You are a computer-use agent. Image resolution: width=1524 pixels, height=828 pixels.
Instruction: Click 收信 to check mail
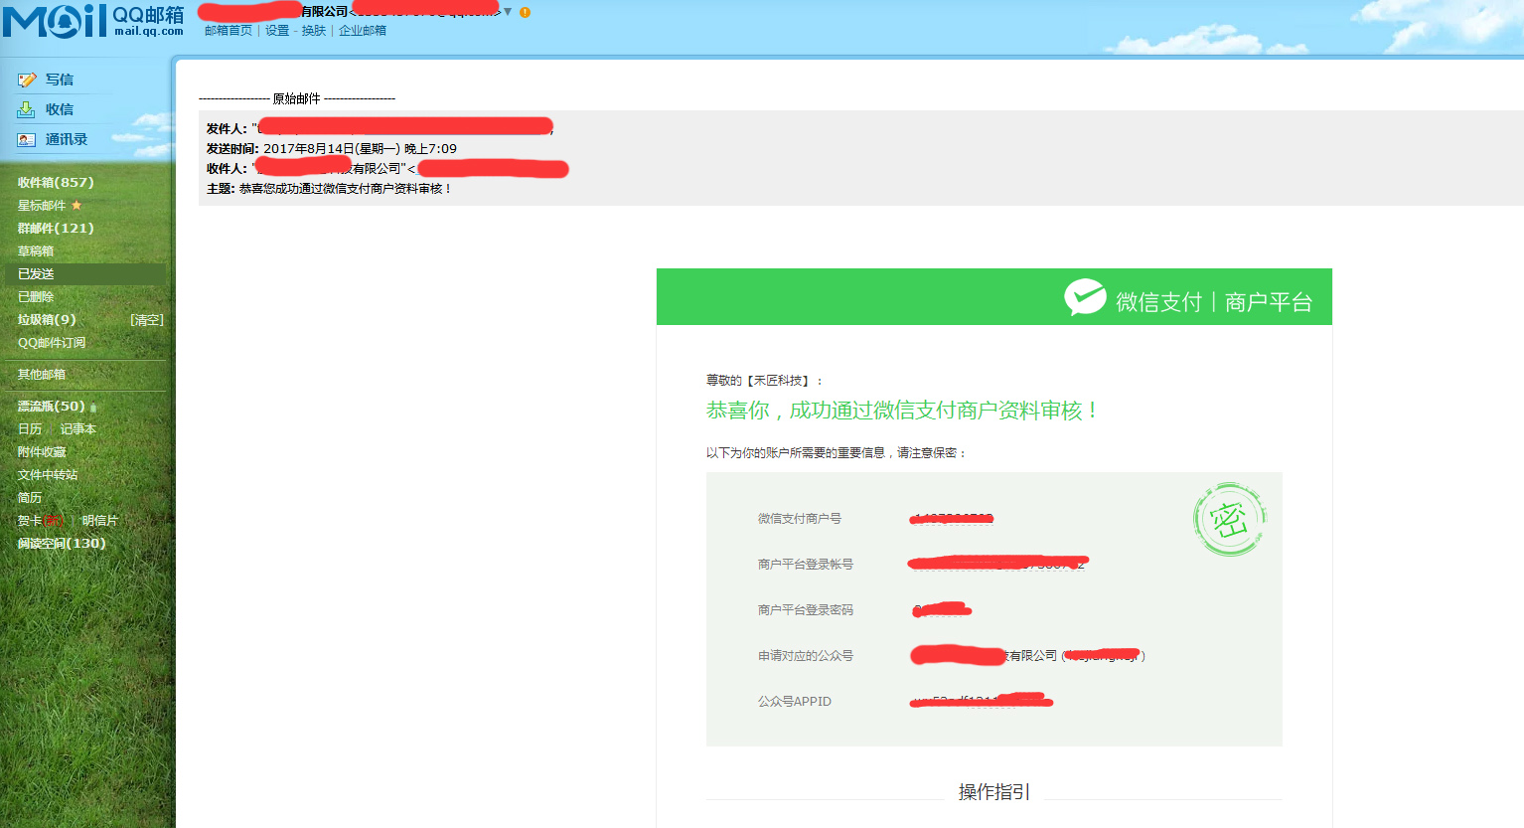tap(60, 109)
